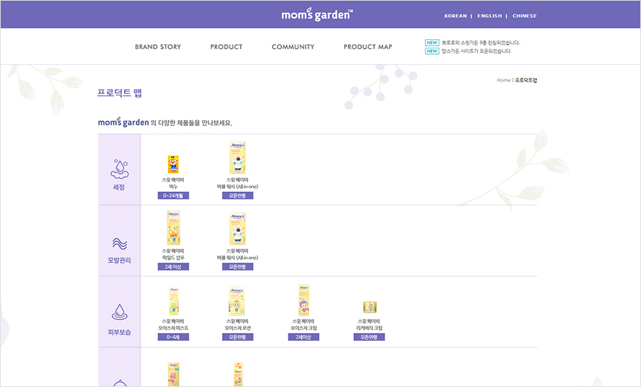Open the 리커버리 크림 jar thumbnail
641x387 pixels.
click(x=370, y=307)
